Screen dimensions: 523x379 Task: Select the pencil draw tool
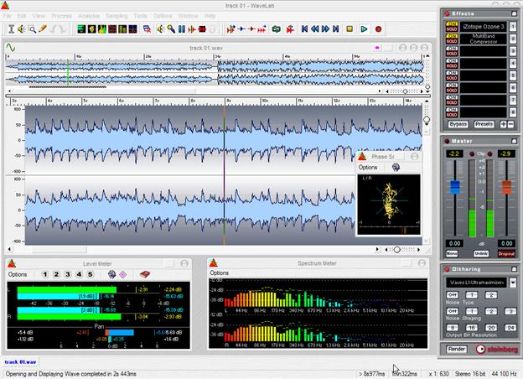[x=42, y=29]
